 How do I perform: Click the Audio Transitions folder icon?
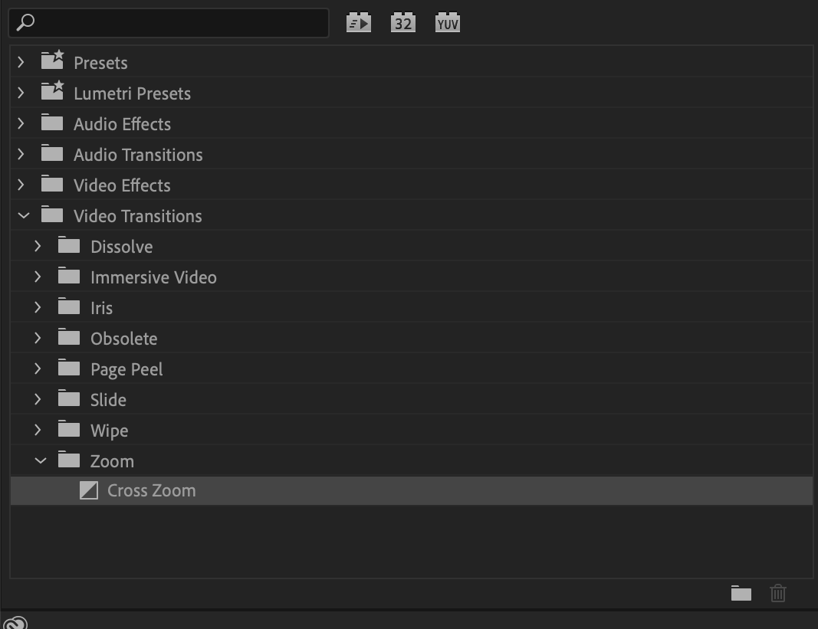52,153
